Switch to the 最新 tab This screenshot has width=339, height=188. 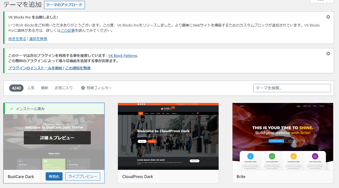click(45, 88)
